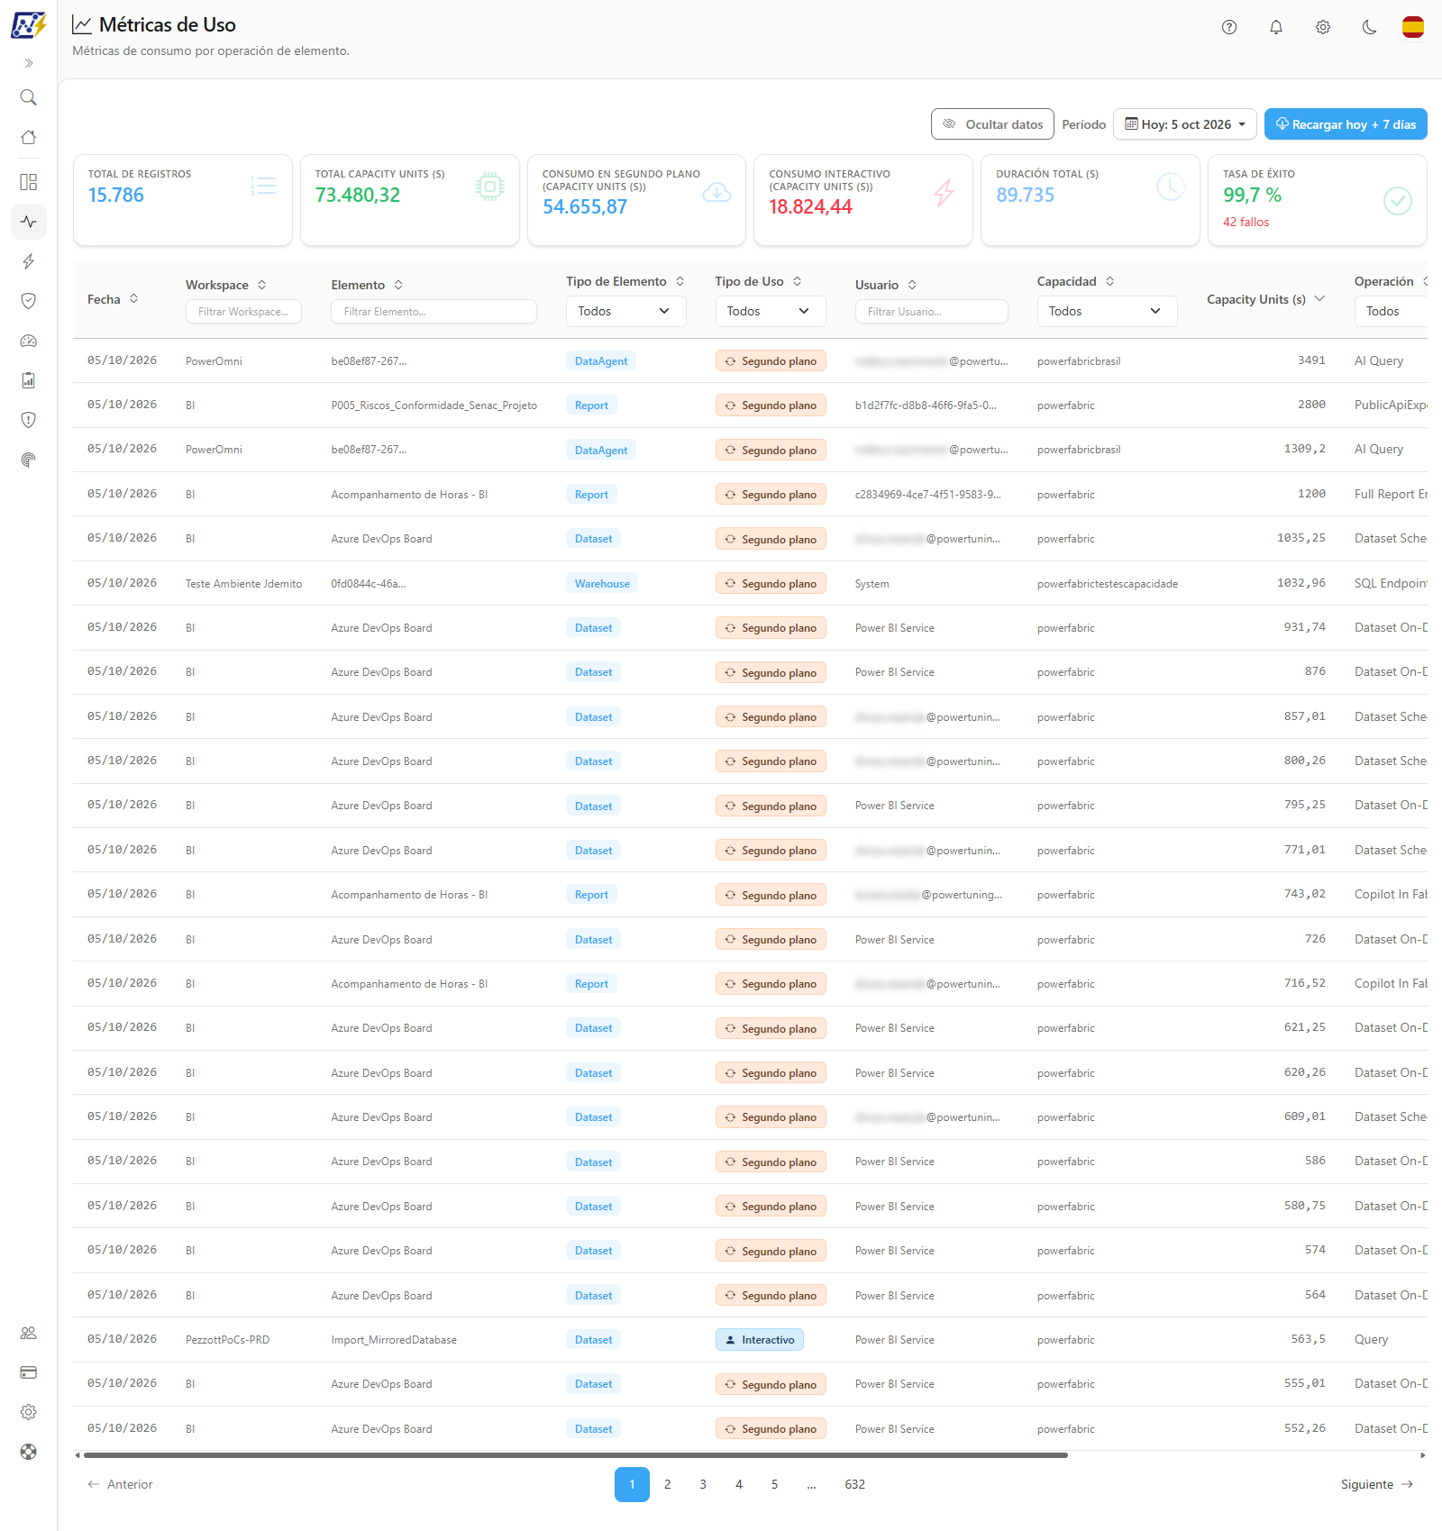Image resolution: width=1442 pixels, height=1531 pixels.
Task: Click Siguiente pagination link
Action: [x=1377, y=1484]
